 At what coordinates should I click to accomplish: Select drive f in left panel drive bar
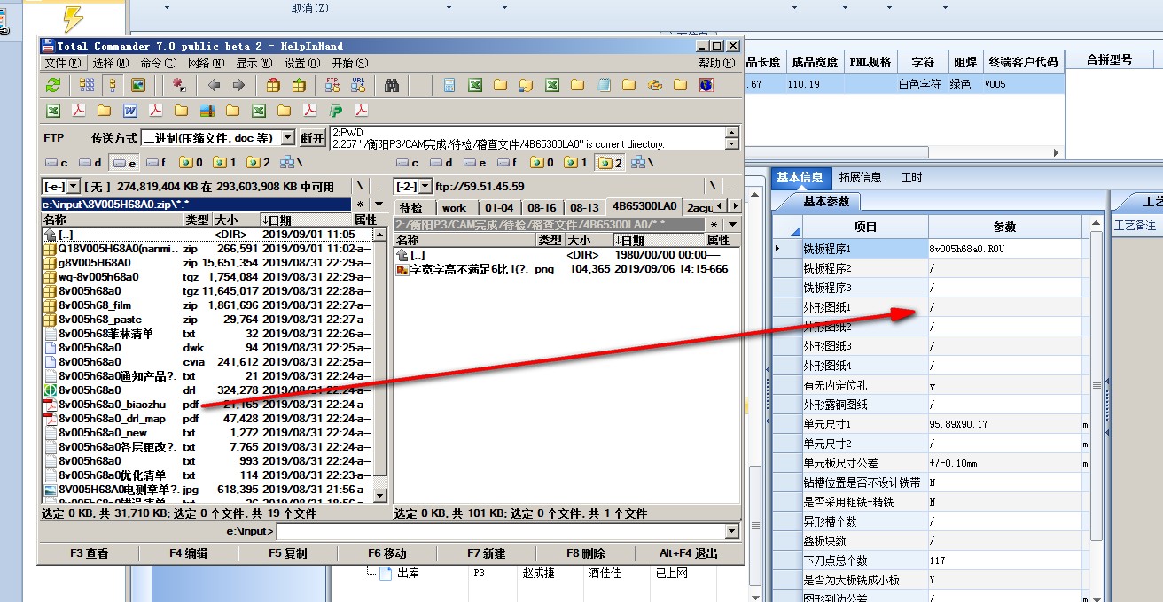click(x=156, y=163)
